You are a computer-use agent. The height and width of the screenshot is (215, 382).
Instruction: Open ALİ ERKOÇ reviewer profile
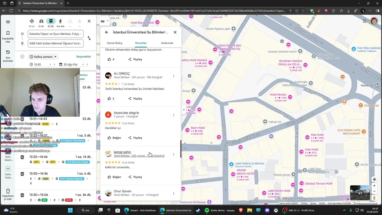tap(122, 73)
